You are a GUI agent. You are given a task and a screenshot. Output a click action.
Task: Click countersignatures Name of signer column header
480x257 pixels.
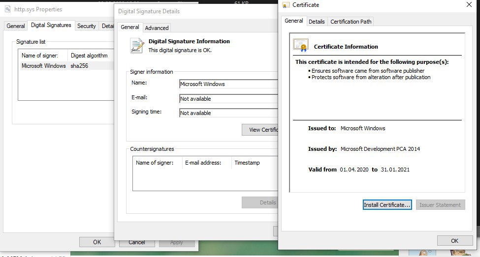pyautogui.click(x=158, y=163)
